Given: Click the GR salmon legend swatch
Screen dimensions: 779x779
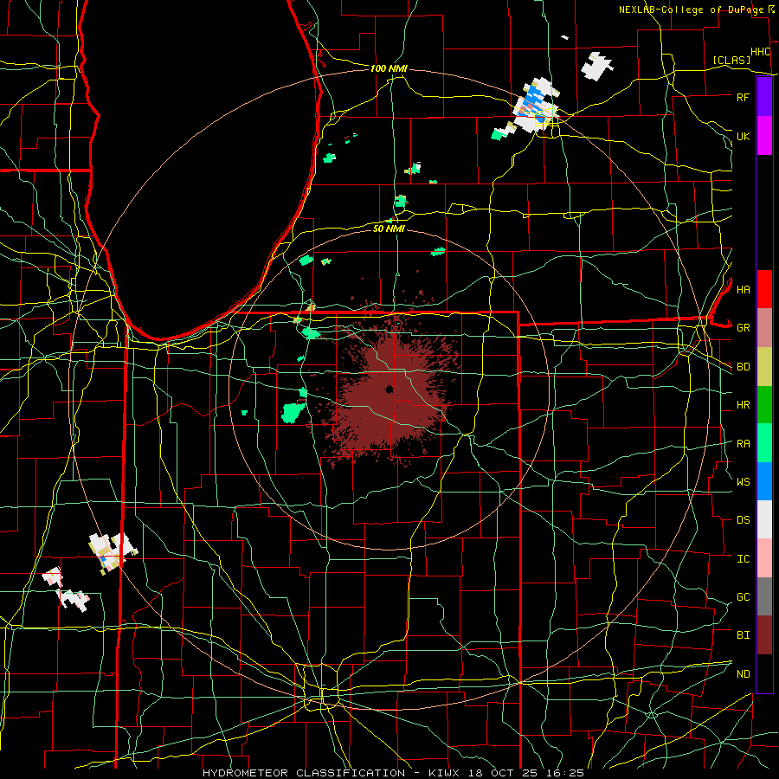Looking at the screenshot, I should pos(764,328).
